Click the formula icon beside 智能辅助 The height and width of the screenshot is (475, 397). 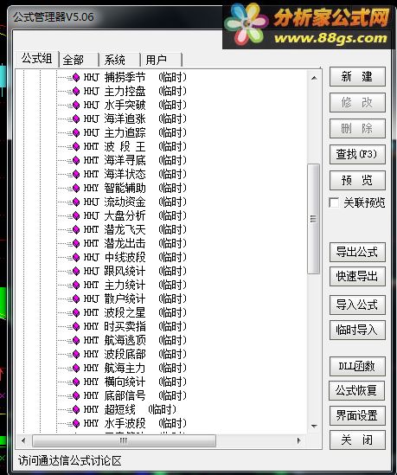(x=76, y=188)
